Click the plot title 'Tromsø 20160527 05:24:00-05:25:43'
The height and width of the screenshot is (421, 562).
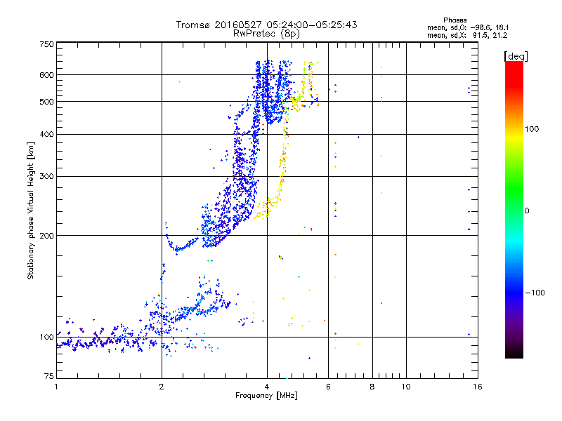pos(266,25)
